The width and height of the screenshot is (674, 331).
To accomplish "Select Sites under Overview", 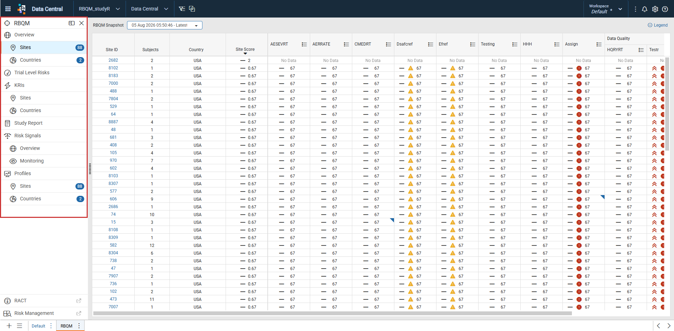I will click(x=44, y=47).
